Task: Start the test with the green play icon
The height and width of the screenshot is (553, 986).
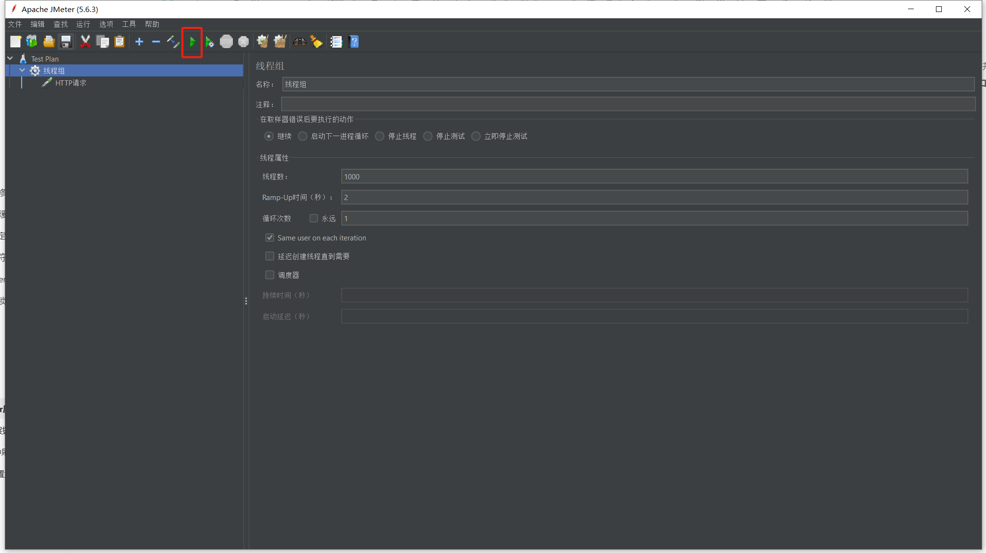Action: (x=192, y=42)
